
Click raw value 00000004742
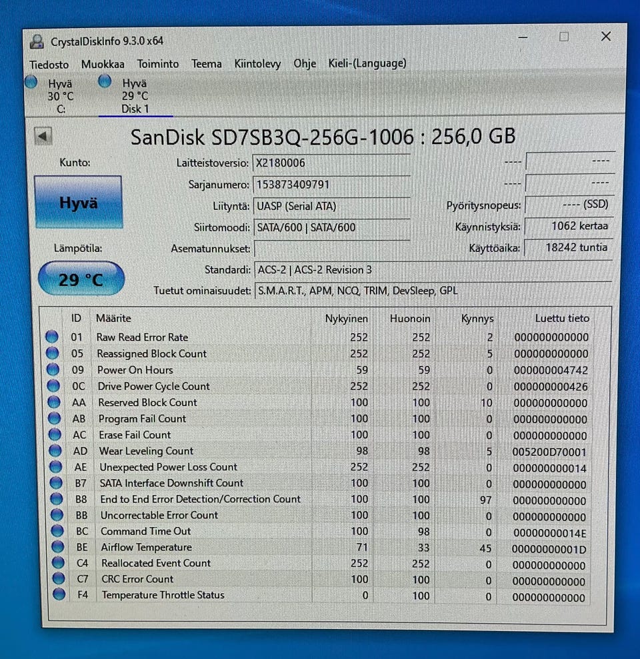point(551,370)
